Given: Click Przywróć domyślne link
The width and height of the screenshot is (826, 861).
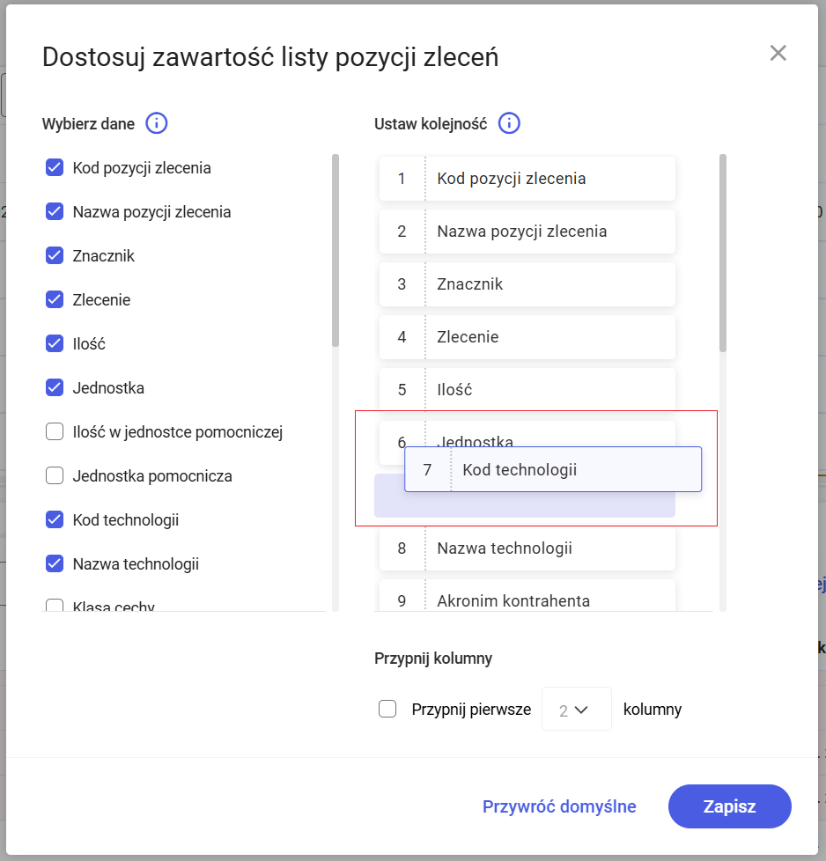Looking at the screenshot, I should (559, 806).
